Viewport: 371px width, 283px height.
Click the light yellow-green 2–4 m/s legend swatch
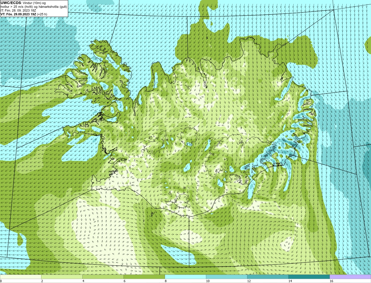(62, 277)
